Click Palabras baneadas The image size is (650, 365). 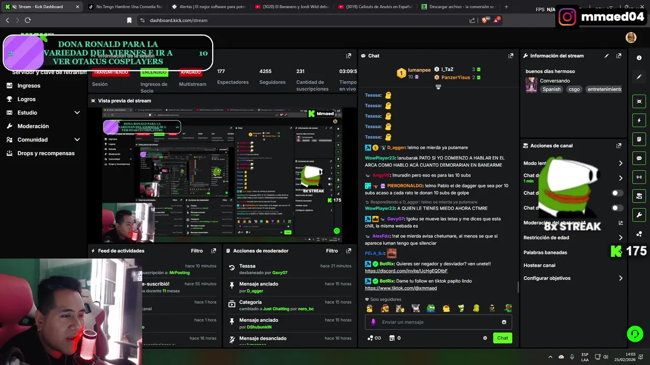pos(545,252)
